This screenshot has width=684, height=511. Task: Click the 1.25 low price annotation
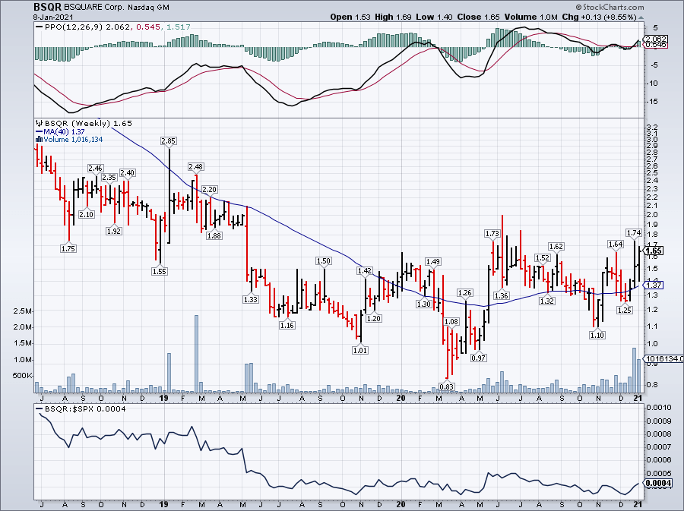pos(625,311)
